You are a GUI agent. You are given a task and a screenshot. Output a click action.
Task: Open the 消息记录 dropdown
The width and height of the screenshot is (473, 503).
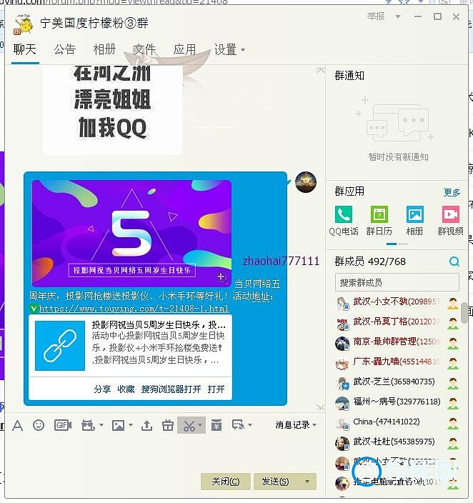pyautogui.click(x=296, y=425)
